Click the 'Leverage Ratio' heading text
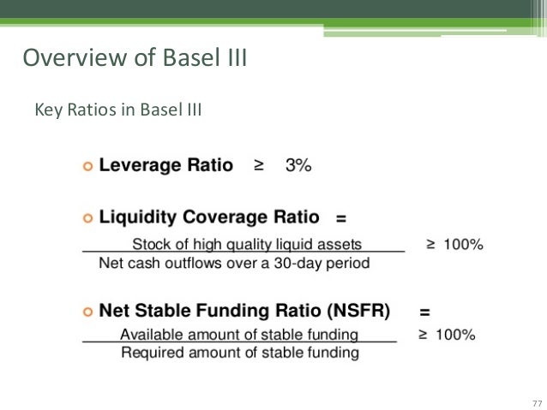The height and width of the screenshot is (410, 547). click(x=166, y=166)
